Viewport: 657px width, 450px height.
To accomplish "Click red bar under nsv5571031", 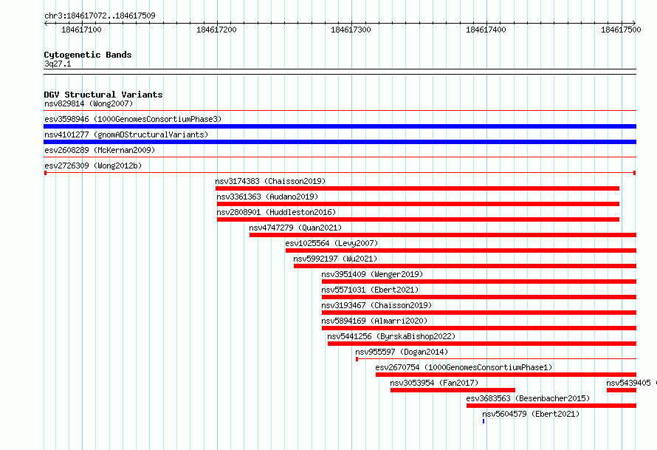I will (479, 297).
